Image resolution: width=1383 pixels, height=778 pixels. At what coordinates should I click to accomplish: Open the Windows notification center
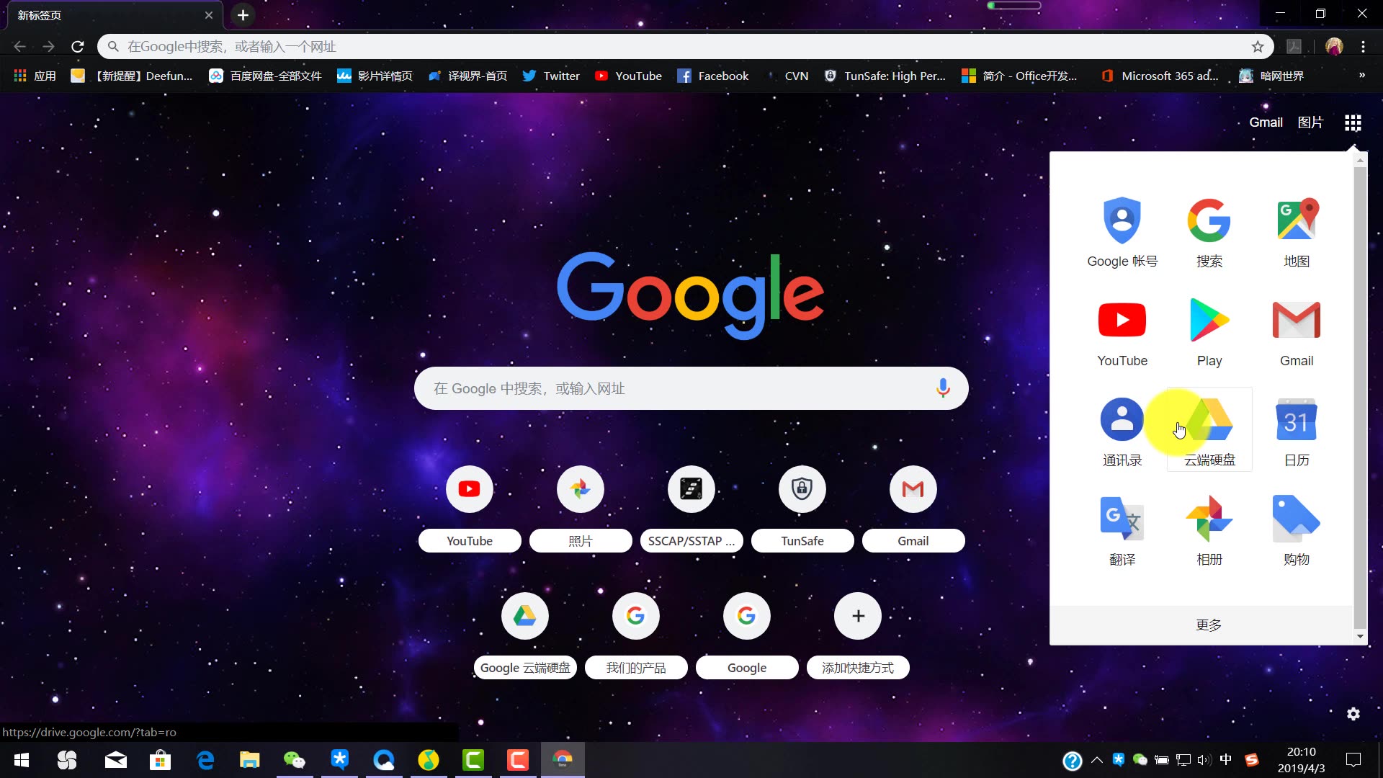tap(1353, 760)
